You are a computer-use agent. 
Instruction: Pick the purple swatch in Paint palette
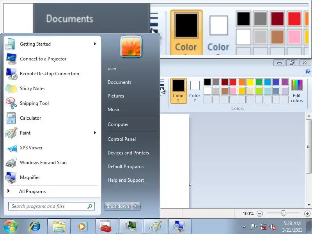tap(285, 82)
